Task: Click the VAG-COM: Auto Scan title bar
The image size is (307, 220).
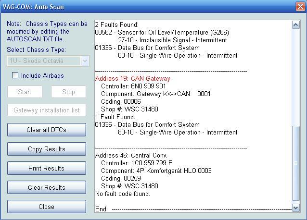Action: 144,7
